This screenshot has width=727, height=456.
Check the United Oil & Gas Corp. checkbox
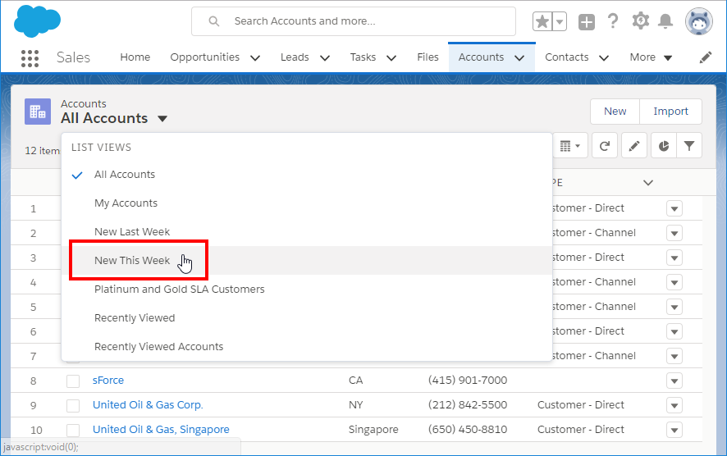[x=73, y=405]
